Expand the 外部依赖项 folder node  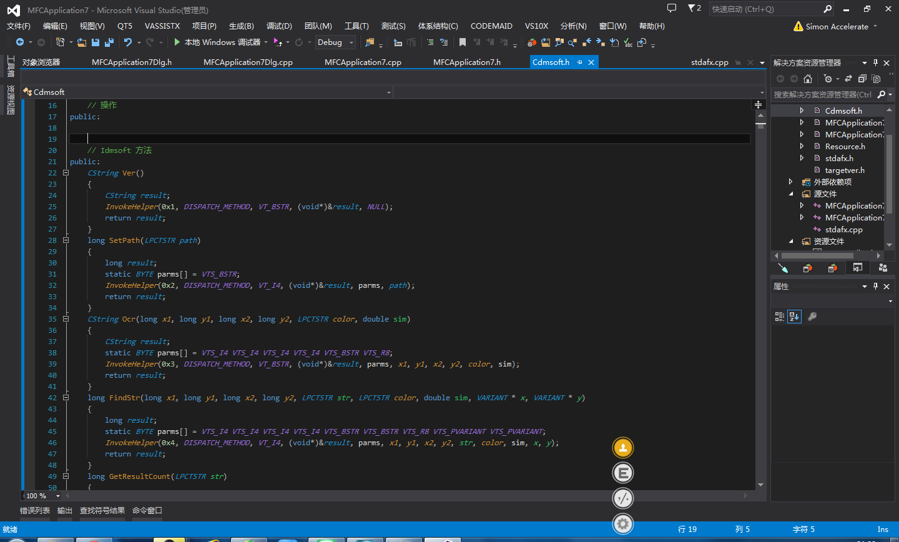tap(791, 182)
